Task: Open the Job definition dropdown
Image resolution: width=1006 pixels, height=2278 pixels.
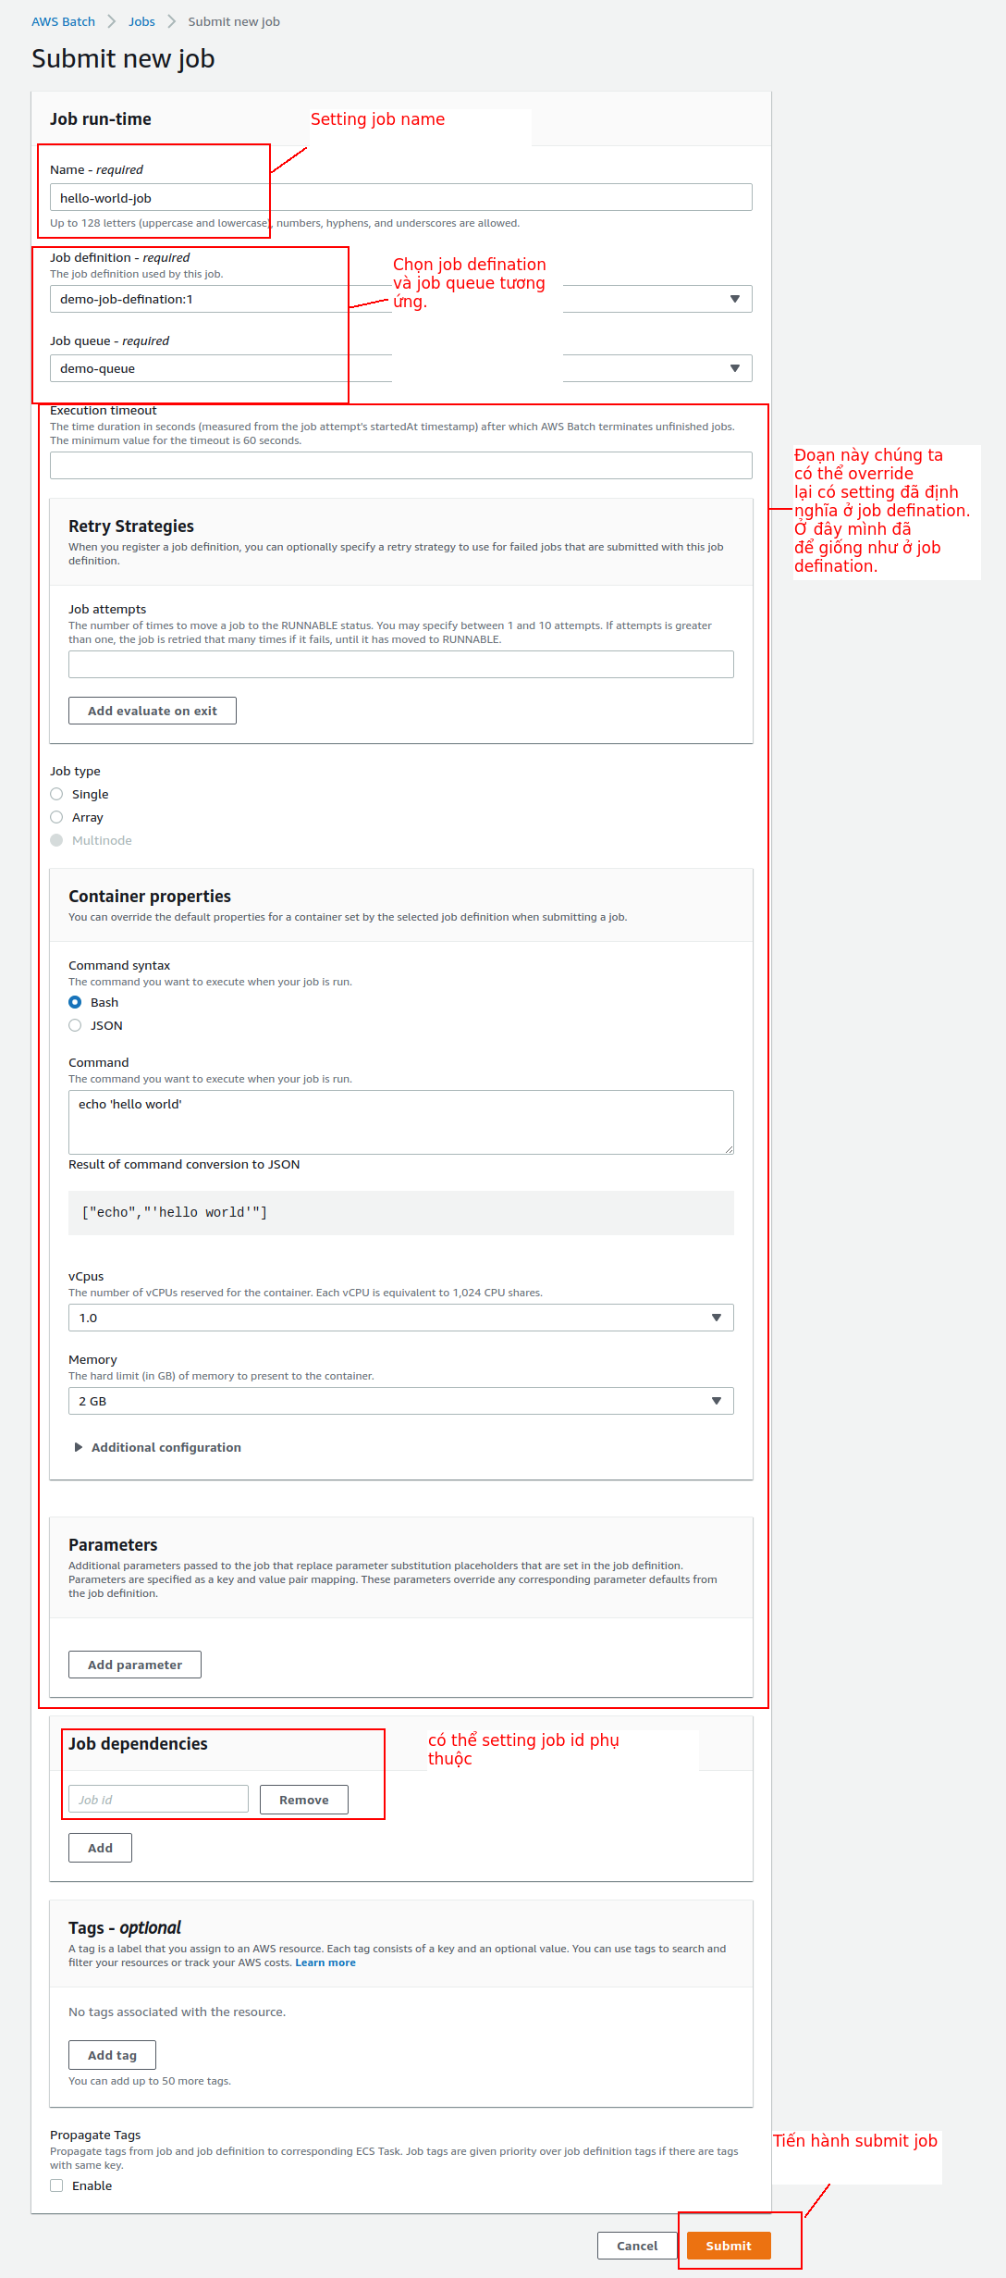Action: coord(734,299)
